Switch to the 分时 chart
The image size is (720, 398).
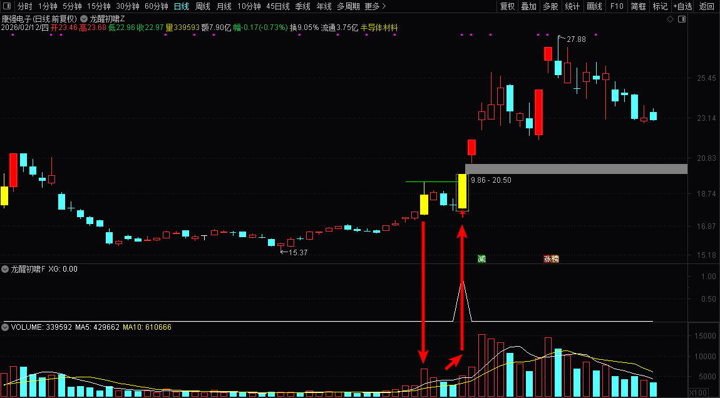pos(25,6)
